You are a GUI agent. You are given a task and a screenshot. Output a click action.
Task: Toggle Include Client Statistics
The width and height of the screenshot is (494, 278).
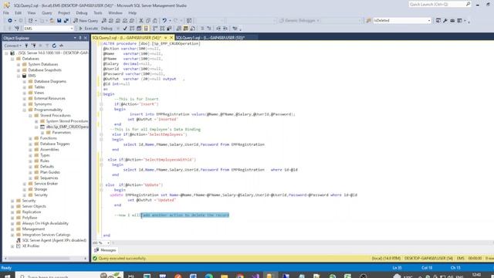[169, 29]
